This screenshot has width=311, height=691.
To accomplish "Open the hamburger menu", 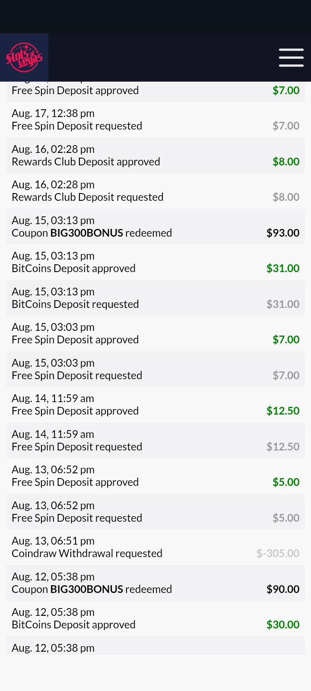I will click(x=291, y=57).
